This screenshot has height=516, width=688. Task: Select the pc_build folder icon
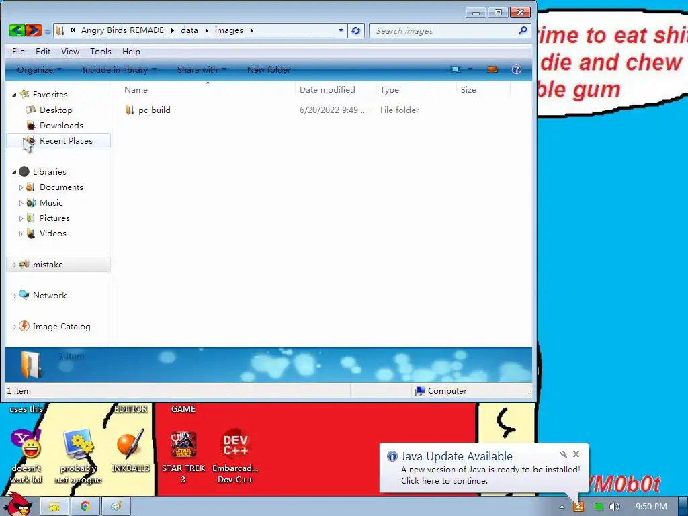pyautogui.click(x=130, y=110)
